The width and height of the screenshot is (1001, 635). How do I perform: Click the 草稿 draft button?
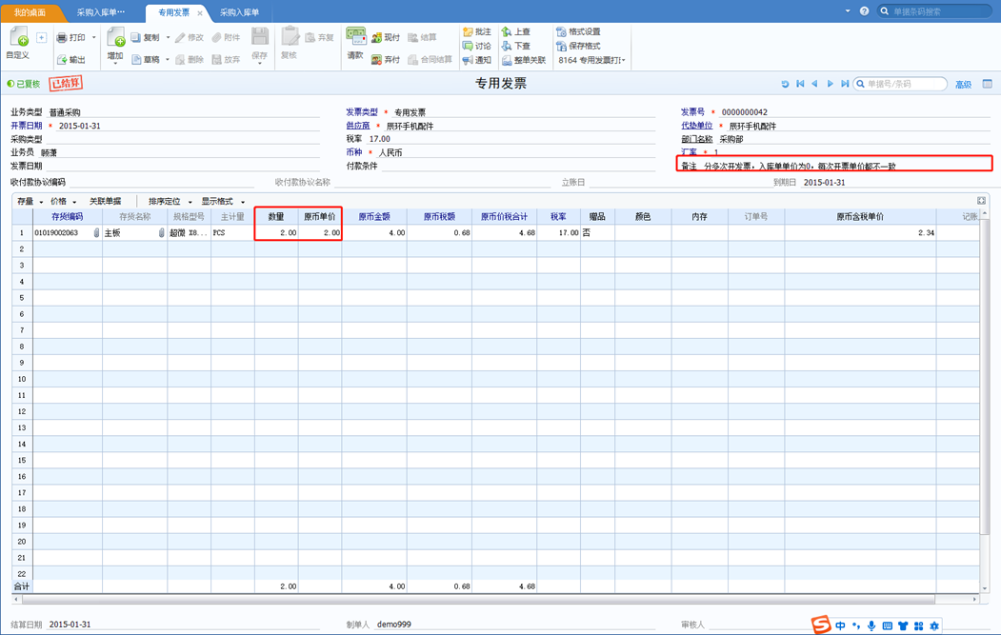click(146, 59)
